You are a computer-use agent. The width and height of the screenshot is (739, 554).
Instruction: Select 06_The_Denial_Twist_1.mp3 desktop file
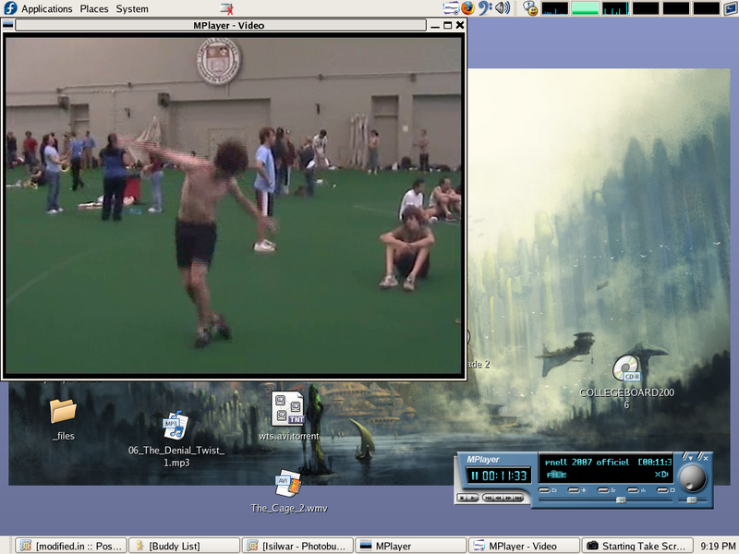pyautogui.click(x=176, y=426)
